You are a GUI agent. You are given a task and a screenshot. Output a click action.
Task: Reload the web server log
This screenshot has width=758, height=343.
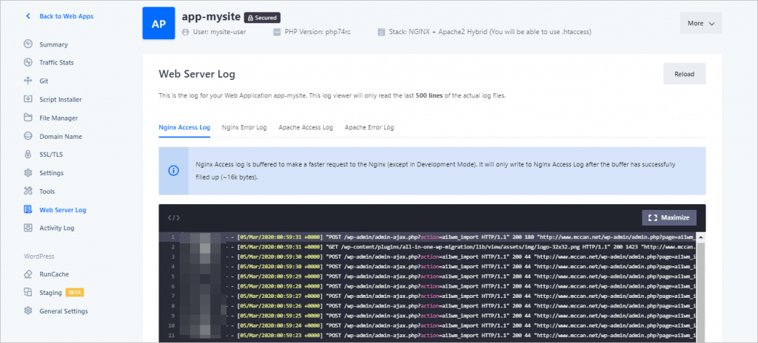(684, 74)
